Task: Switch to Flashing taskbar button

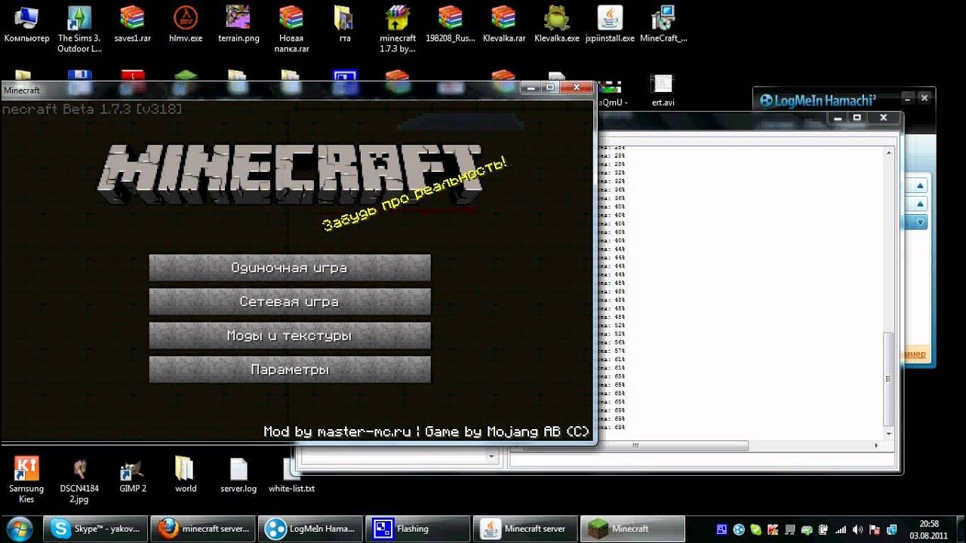Action: [417, 529]
